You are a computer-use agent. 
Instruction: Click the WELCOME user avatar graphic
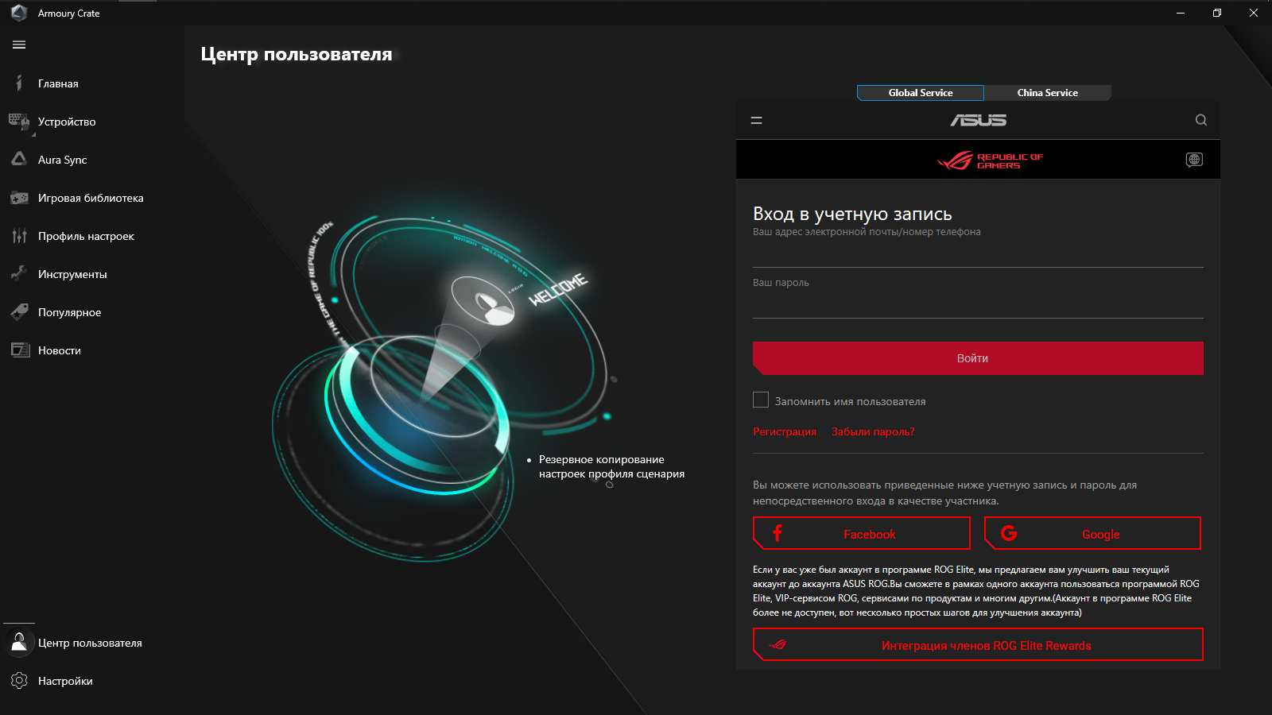click(483, 300)
